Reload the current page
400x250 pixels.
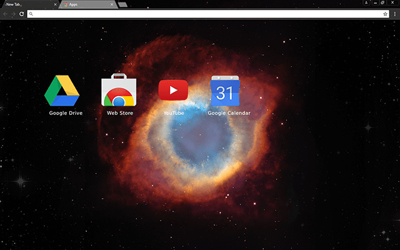(x=21, y=13)
